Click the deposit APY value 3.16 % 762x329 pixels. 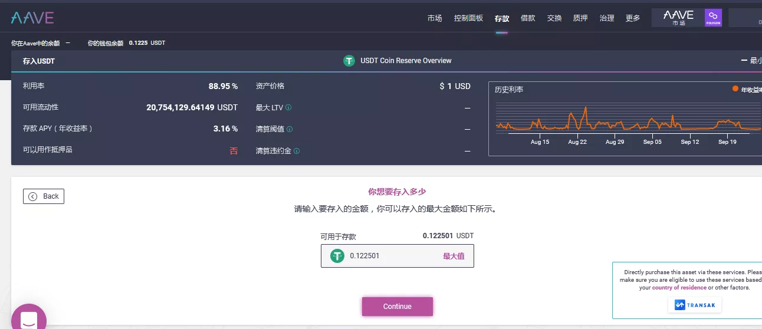click(225, 129)
